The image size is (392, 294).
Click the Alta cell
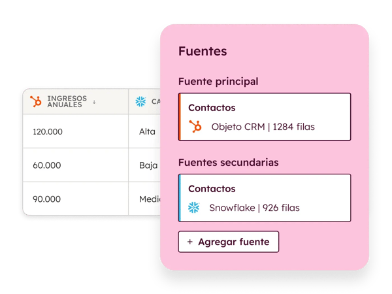point(147,131)
